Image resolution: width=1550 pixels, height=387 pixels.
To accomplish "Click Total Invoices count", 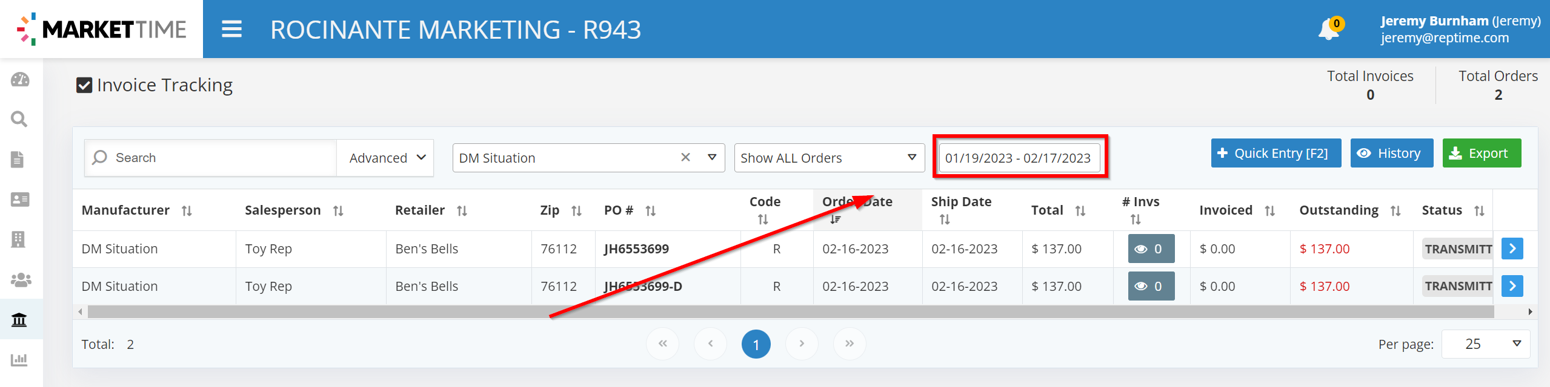I will click(x=1370, y=95).
